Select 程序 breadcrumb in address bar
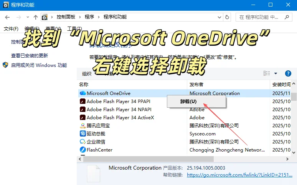 89,17
